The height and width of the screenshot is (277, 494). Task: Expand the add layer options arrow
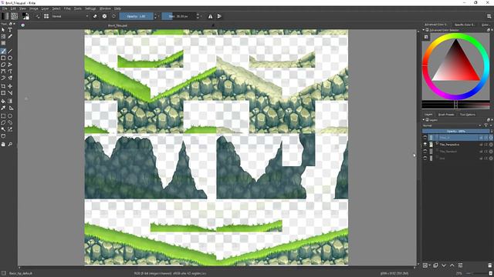coord(429,265)
